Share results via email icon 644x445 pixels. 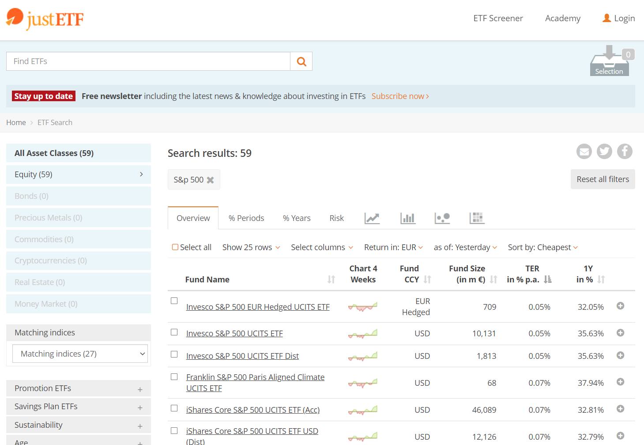pos(584,152)
